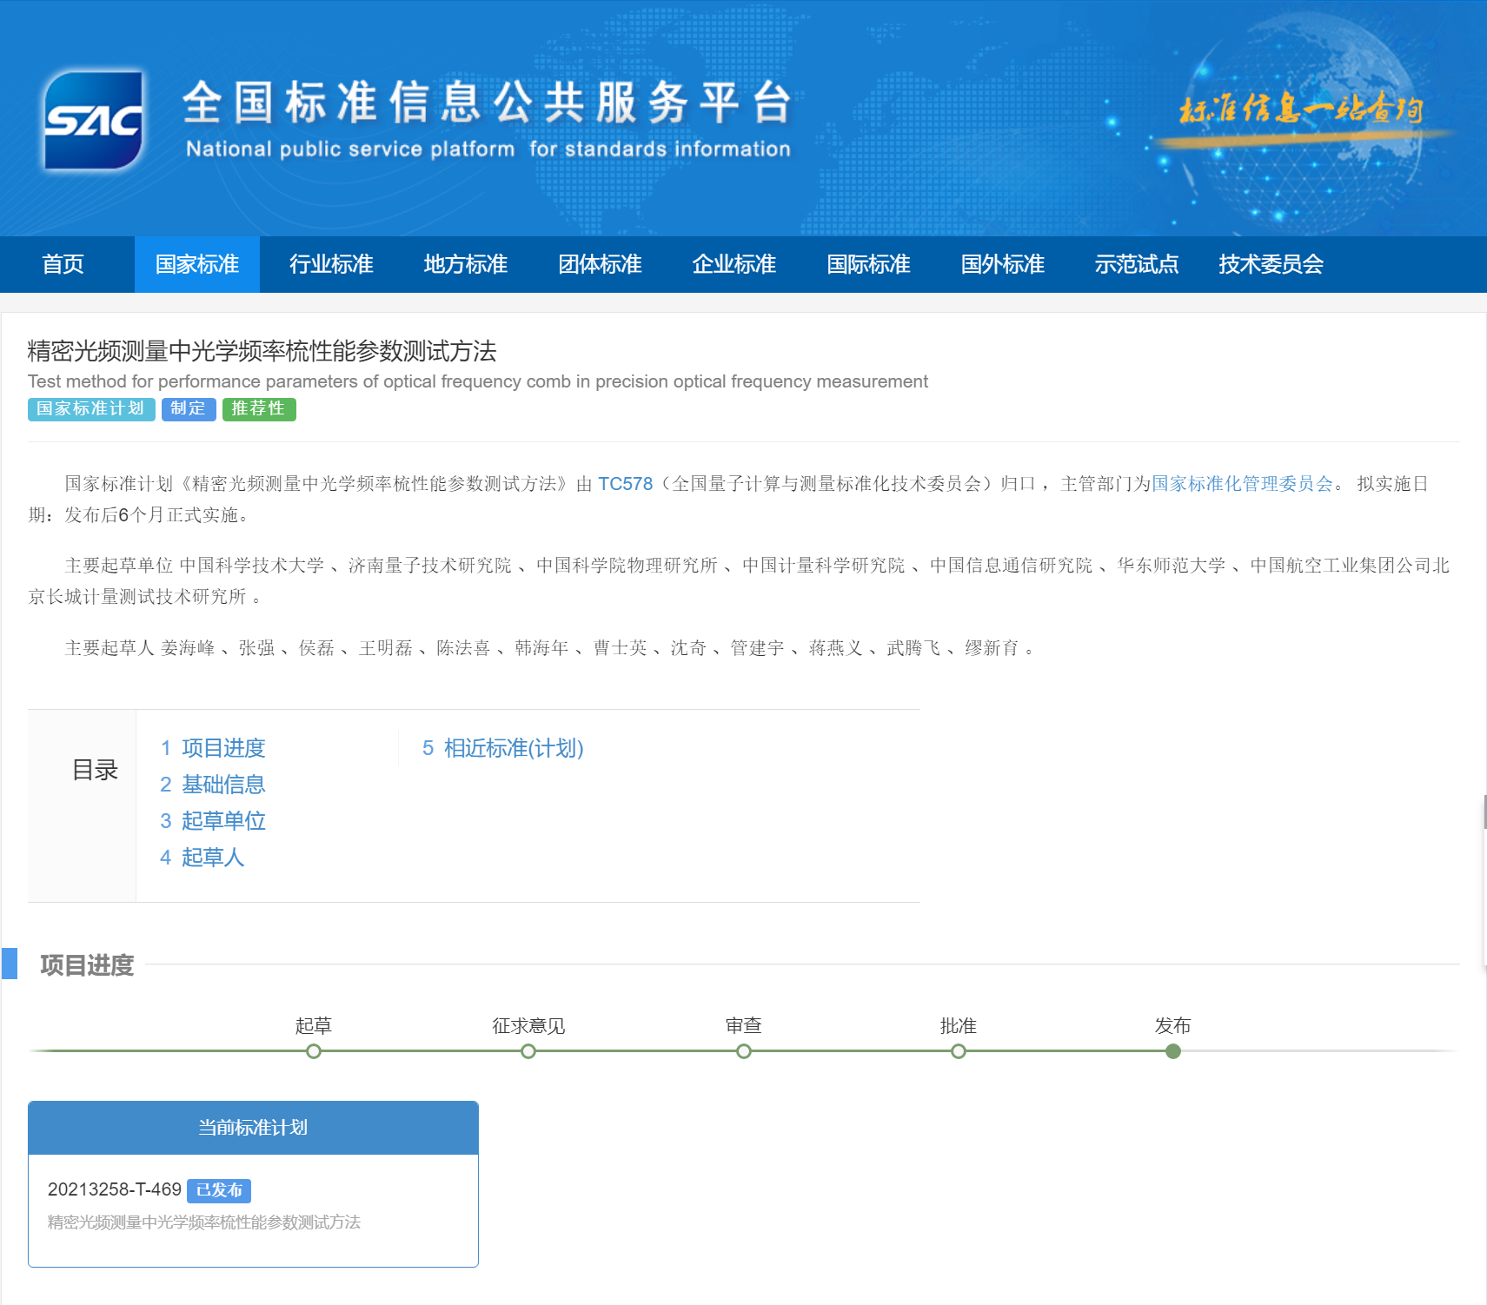Select the 审查 progress node
This screenshot has height=1305, width=1487.
tap(744, 1051)
